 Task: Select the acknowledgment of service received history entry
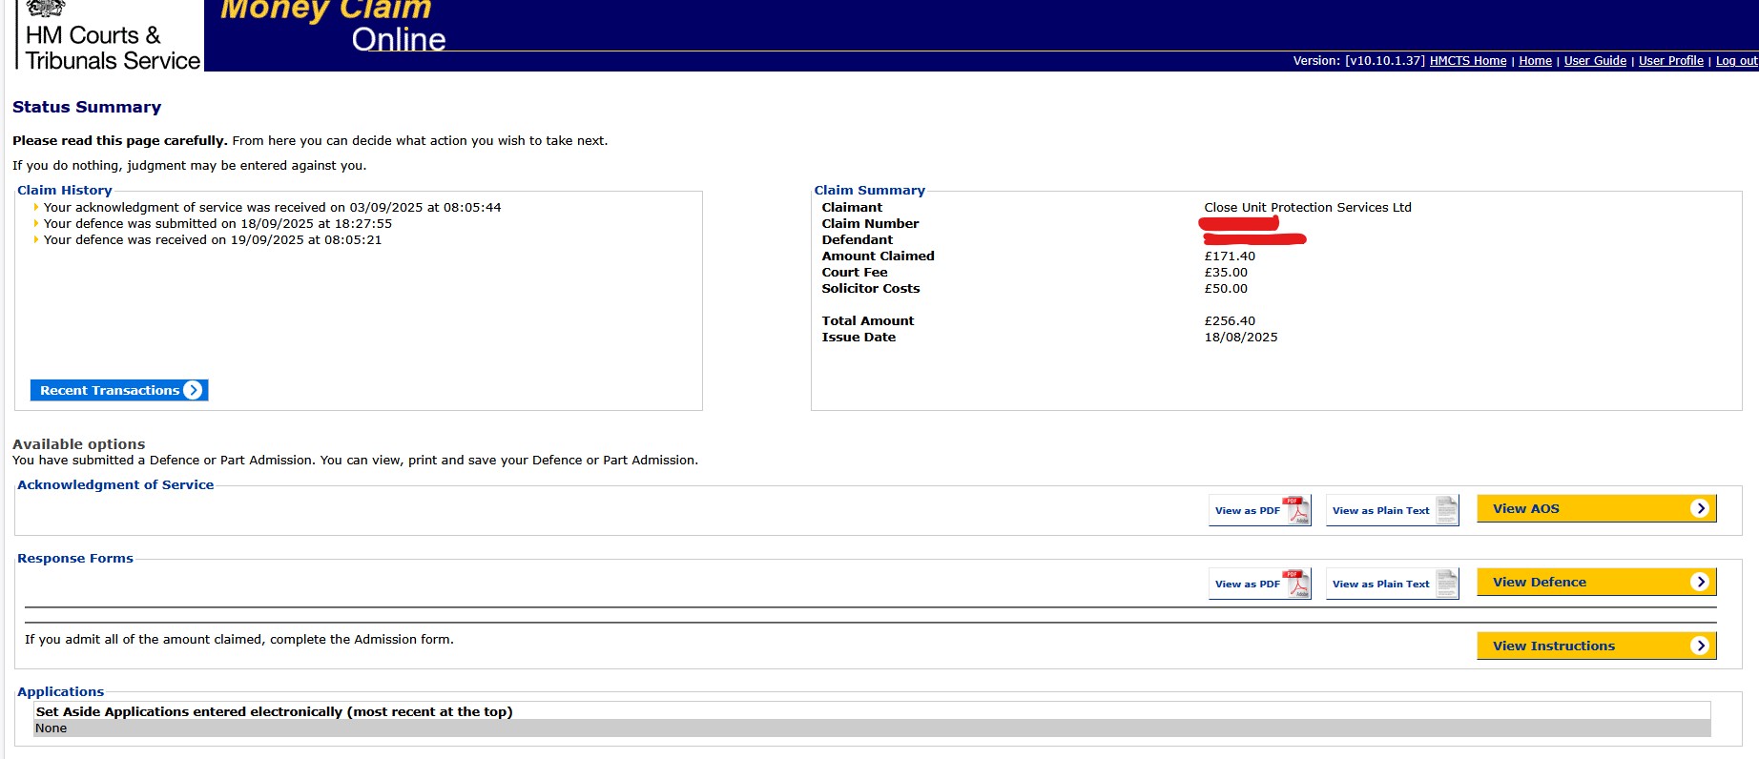coord(272,207)
